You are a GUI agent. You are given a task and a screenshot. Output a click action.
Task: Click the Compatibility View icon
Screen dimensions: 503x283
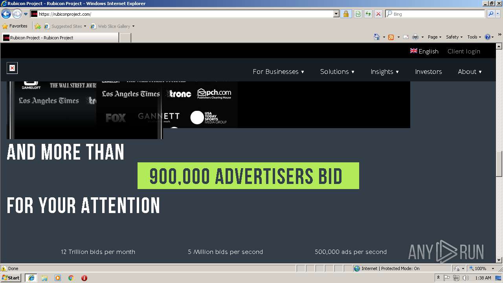358,14
